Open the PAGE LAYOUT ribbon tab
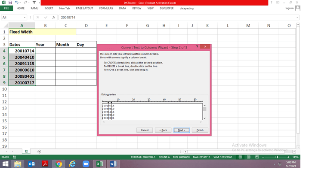312x179 pixels. point(84,8)
